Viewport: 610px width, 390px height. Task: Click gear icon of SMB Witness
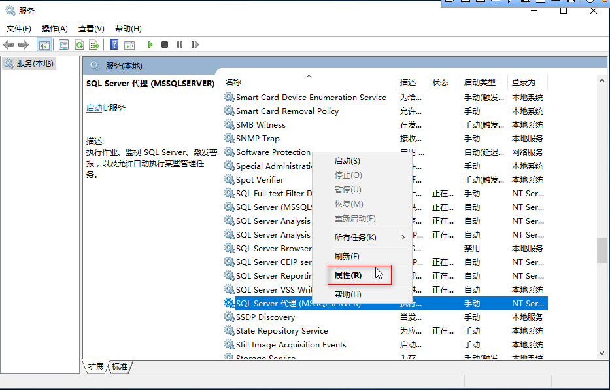[229, 124]
